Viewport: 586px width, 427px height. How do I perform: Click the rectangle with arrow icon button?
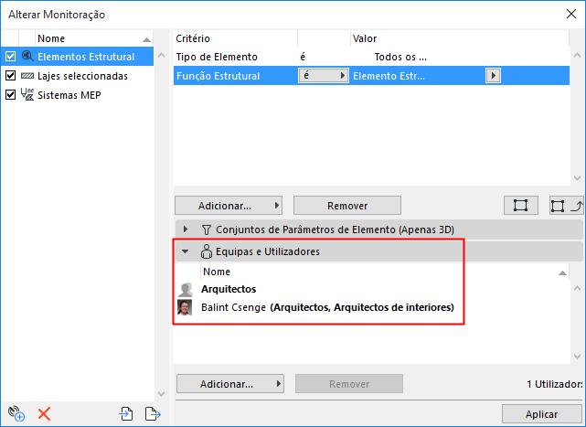[x=565, y=205]
